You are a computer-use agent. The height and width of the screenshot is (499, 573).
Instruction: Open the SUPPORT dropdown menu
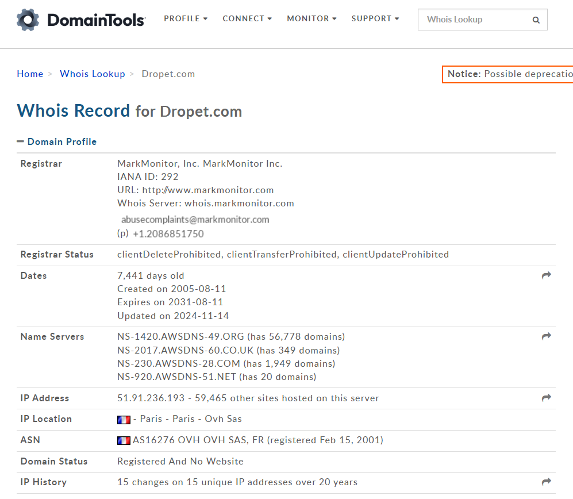point(375,18)
